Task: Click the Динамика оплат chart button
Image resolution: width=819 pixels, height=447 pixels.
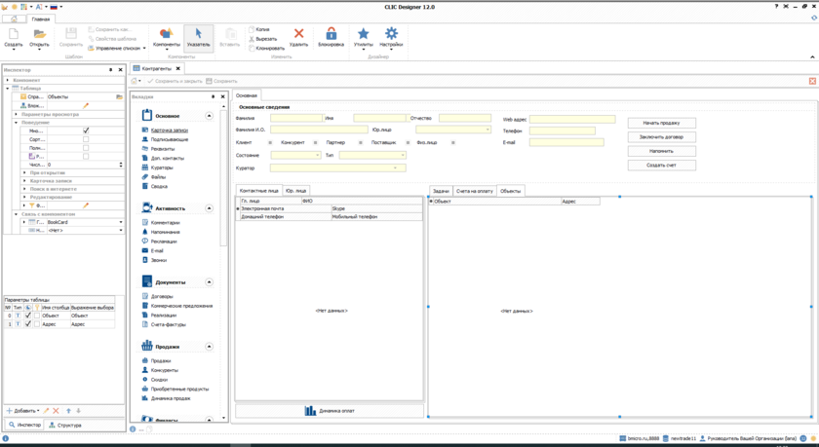Action: 330,411
